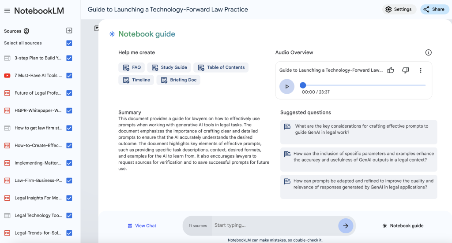
Task: Thumbs down the Audio Overview
Action: (x=406, y=70)
